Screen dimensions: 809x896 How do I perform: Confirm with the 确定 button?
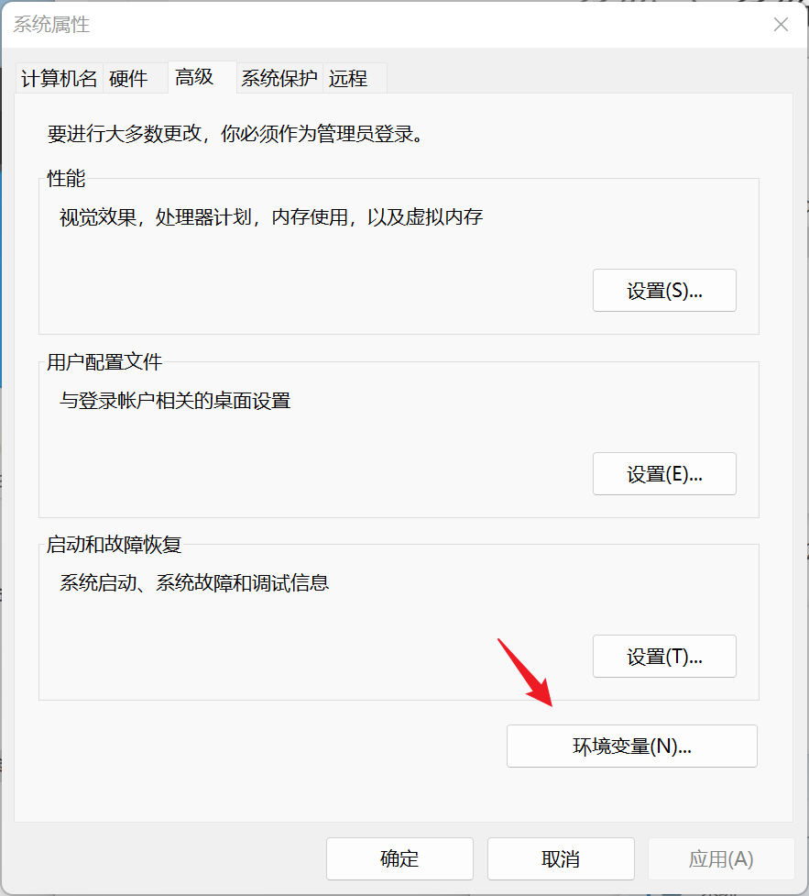(x=399, y=858)
